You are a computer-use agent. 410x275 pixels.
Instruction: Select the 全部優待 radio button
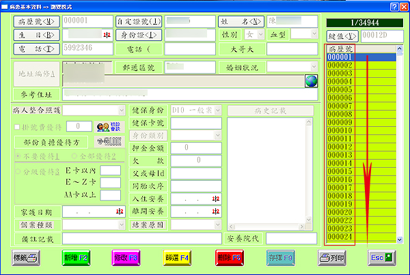point(74,157)
